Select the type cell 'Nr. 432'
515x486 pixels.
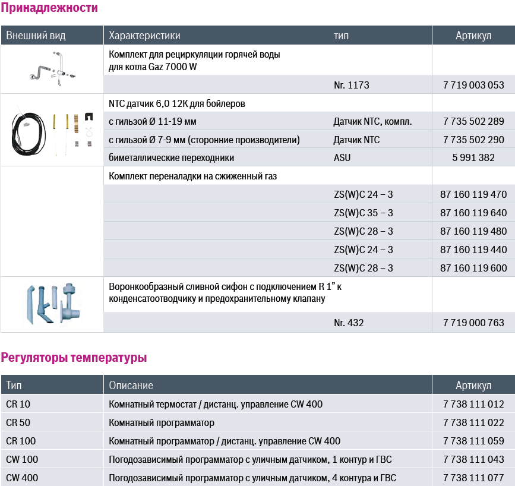tap(349, 323)
